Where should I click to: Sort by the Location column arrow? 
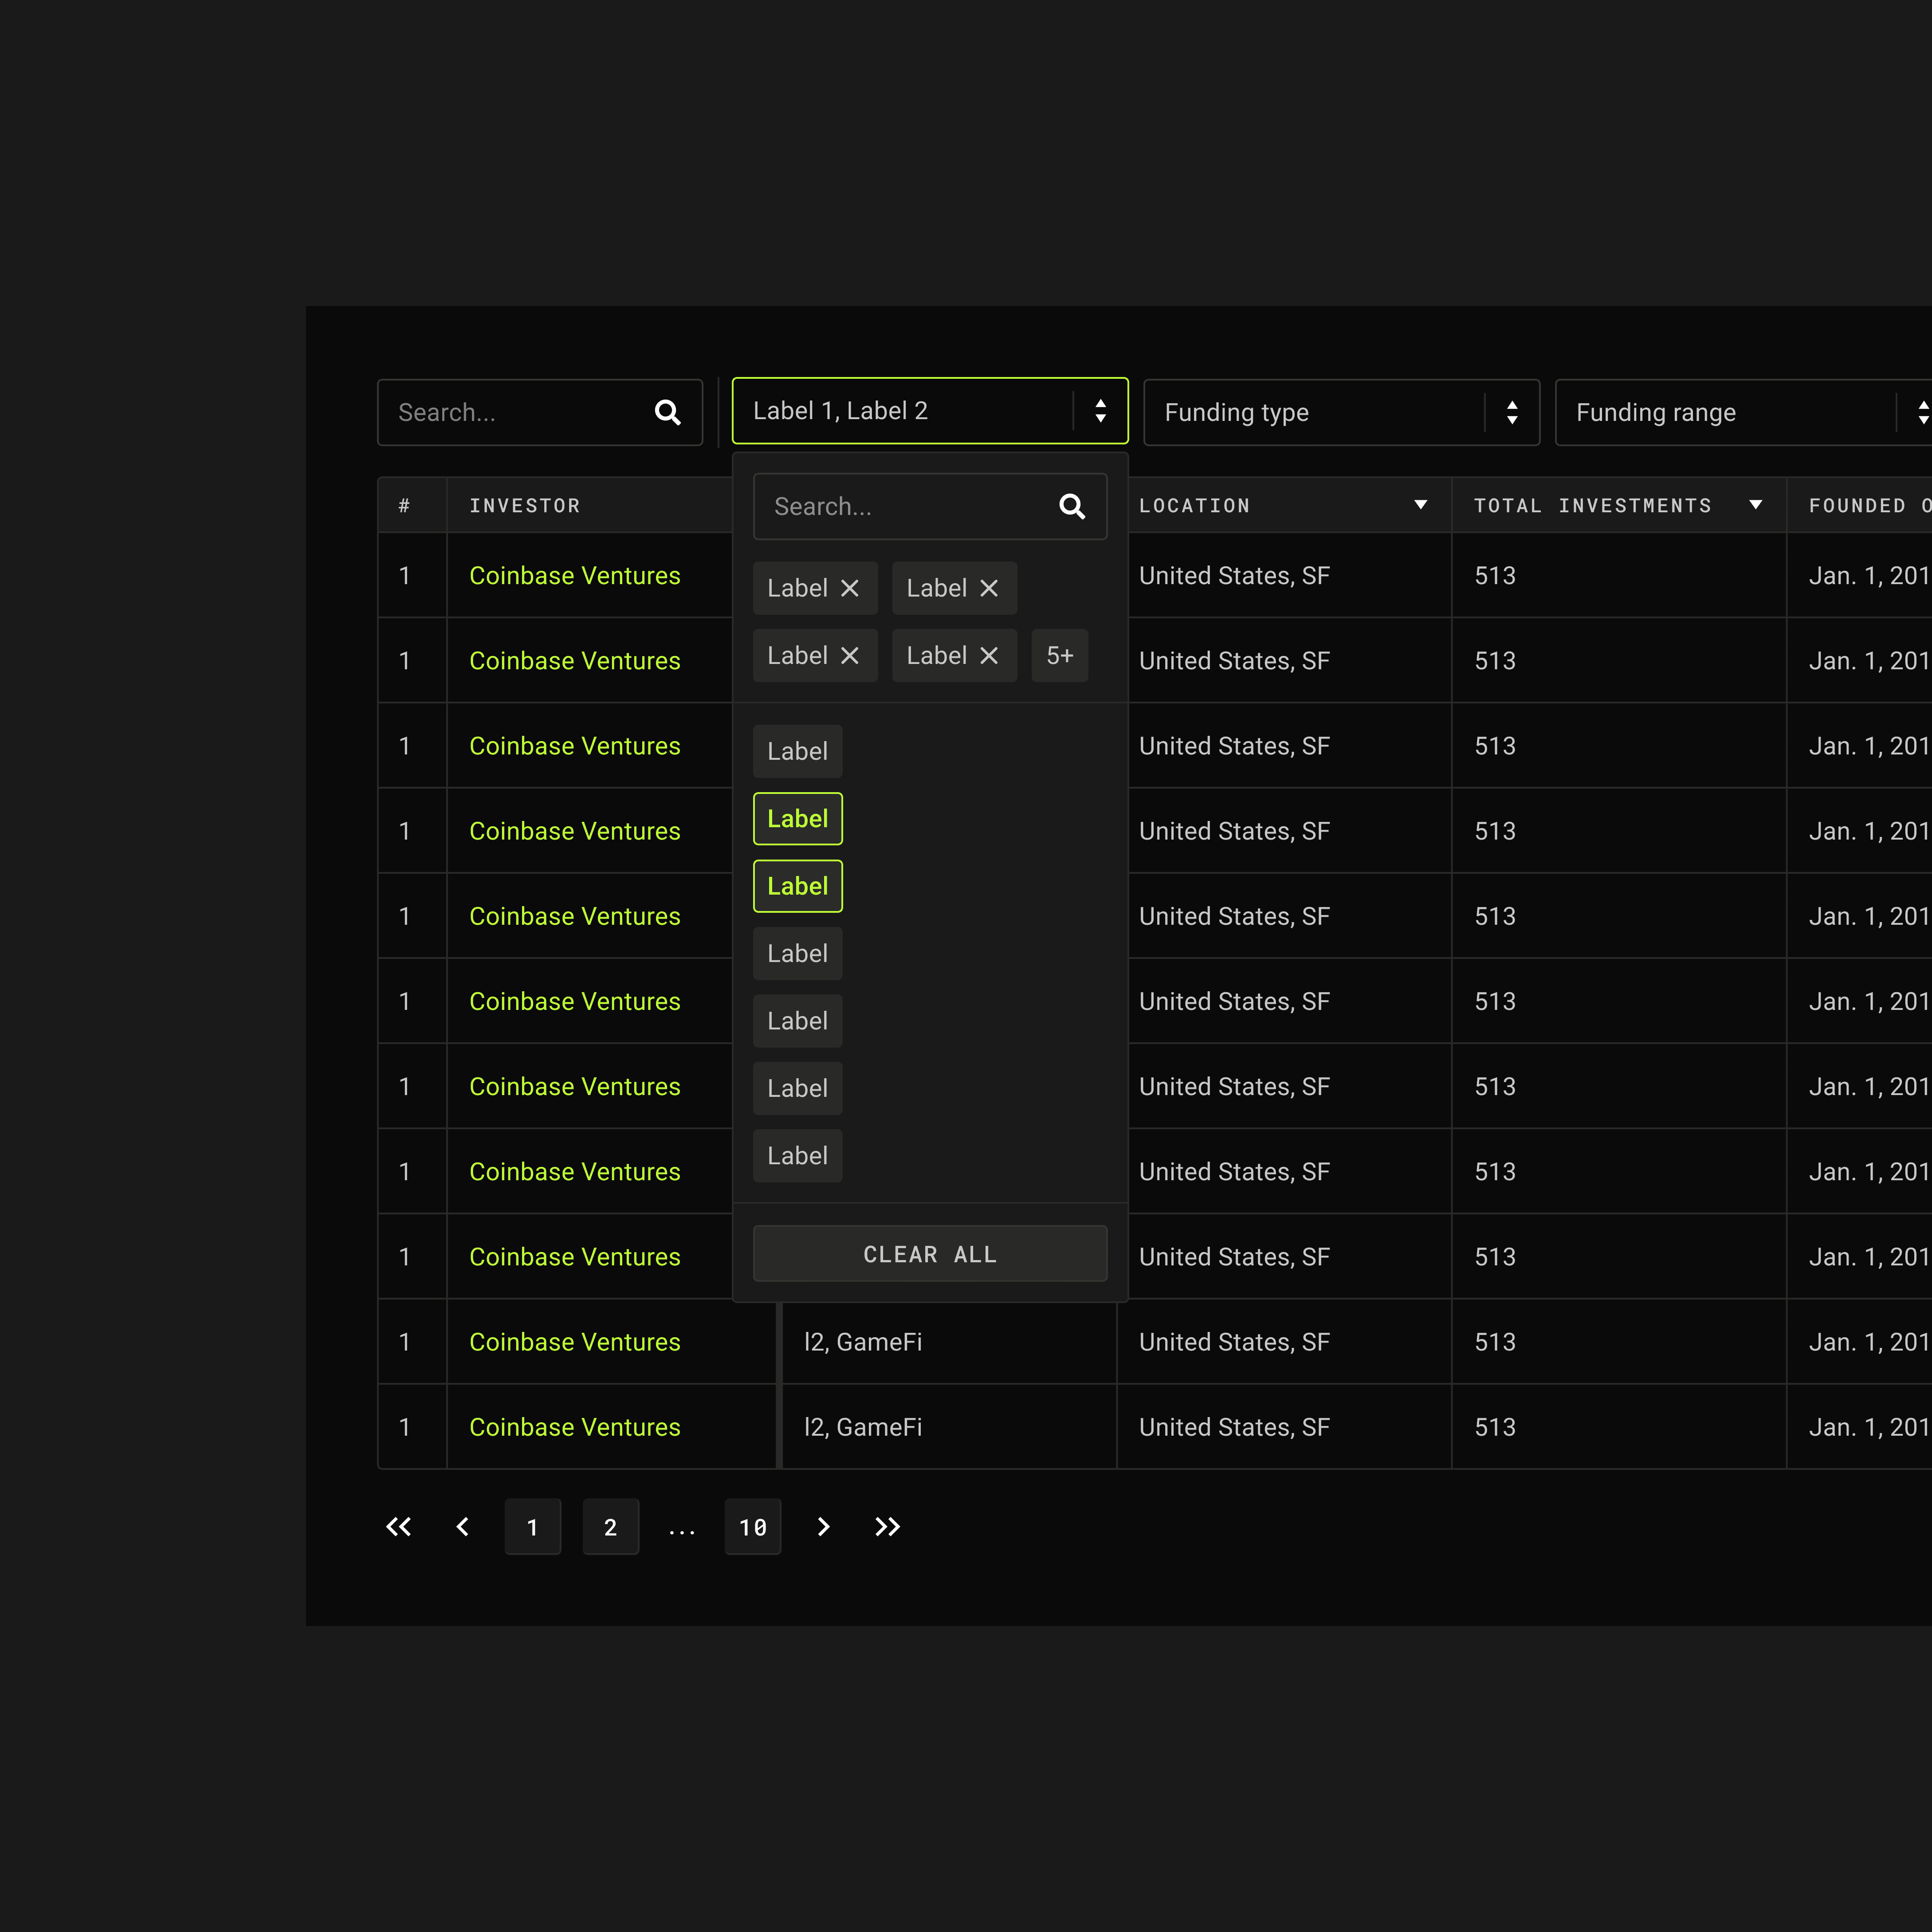click(1420, 505)
